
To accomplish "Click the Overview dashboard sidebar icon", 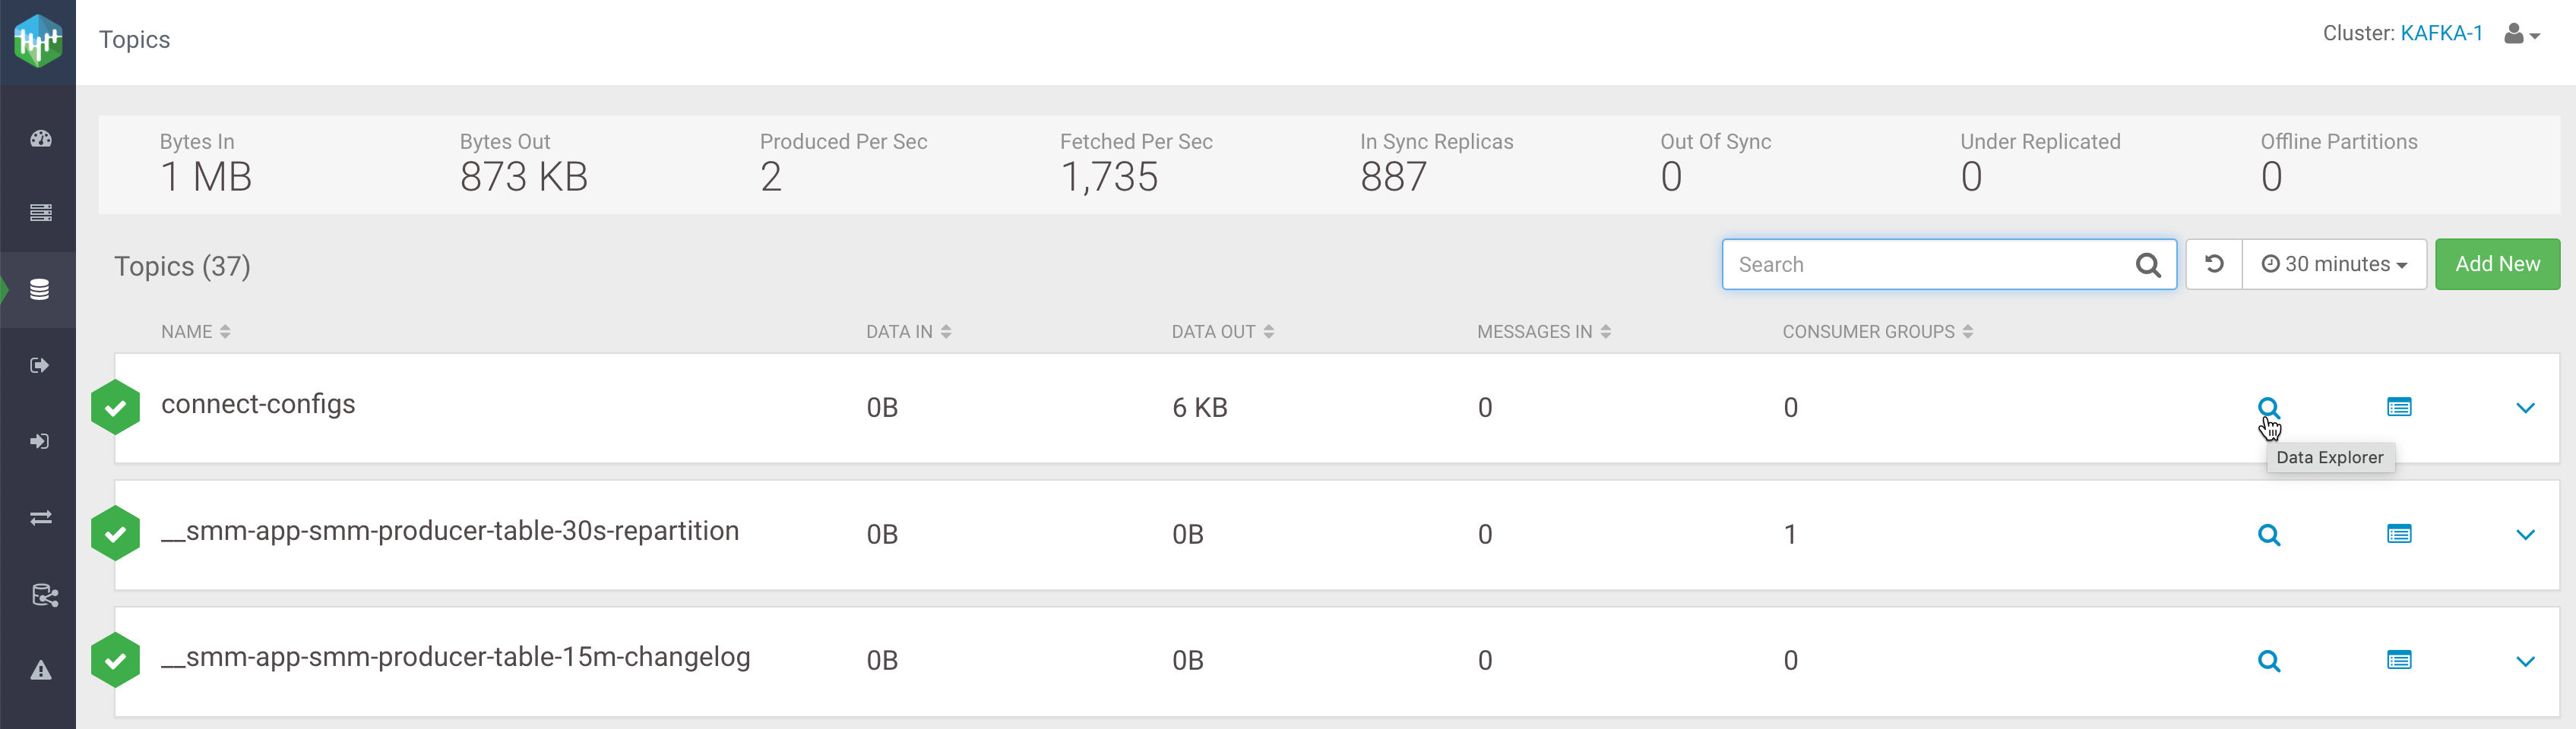I will click(40, 139).
